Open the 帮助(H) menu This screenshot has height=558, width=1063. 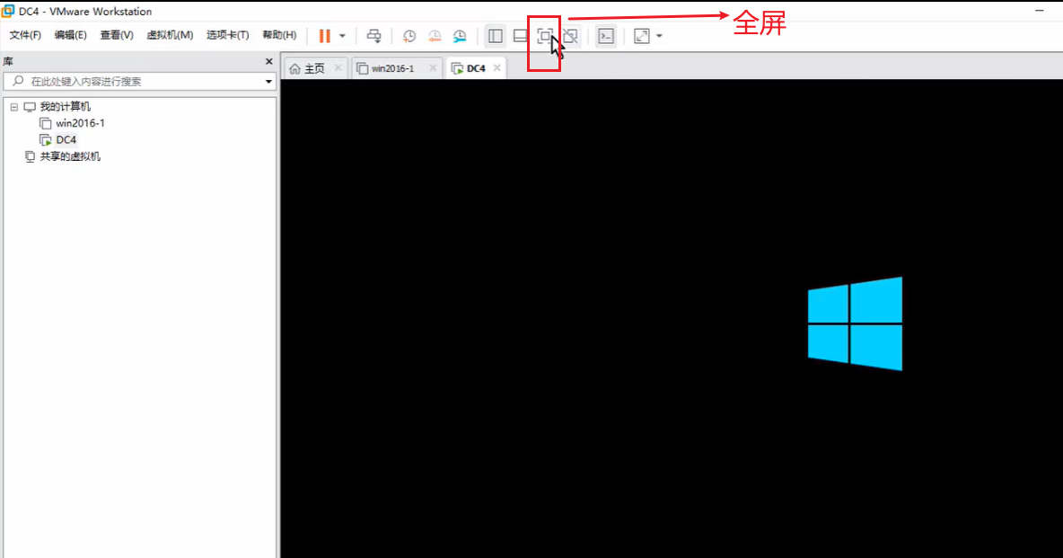point(279,35)
